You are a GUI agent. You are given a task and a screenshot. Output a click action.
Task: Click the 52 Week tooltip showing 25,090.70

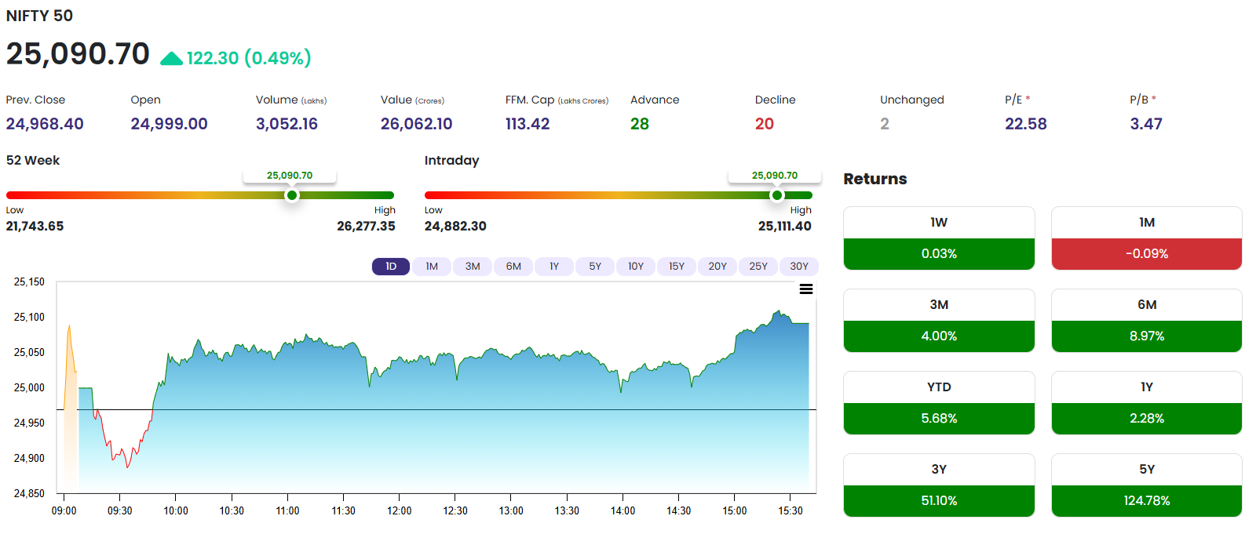pyautogui.click(x=290, y=176)
